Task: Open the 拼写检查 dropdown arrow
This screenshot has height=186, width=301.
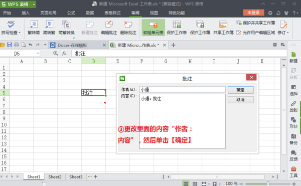Action: (20, 33)
